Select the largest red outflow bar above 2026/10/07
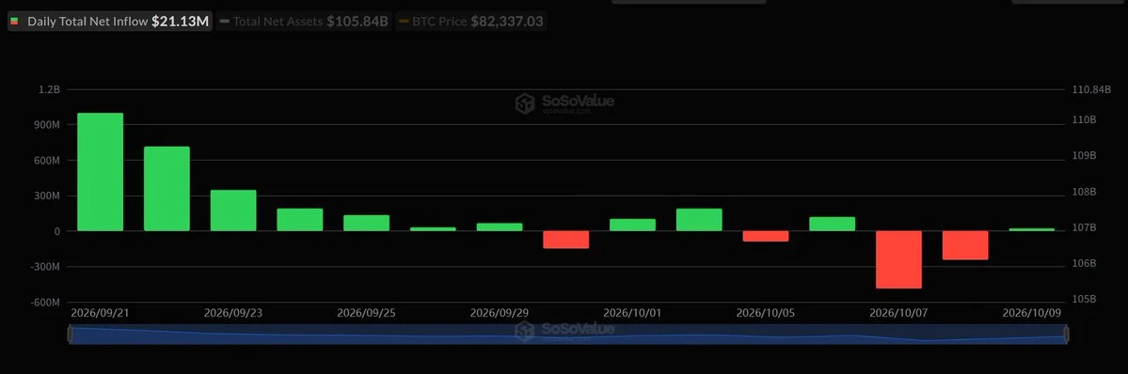The image size is (1128, 374). (898, 259)
